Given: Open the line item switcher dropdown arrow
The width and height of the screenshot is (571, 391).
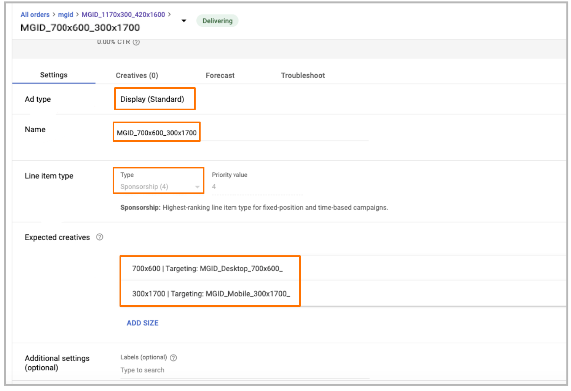Looking at the screenshot, I should pyautogui.click(x=184, y=21).
